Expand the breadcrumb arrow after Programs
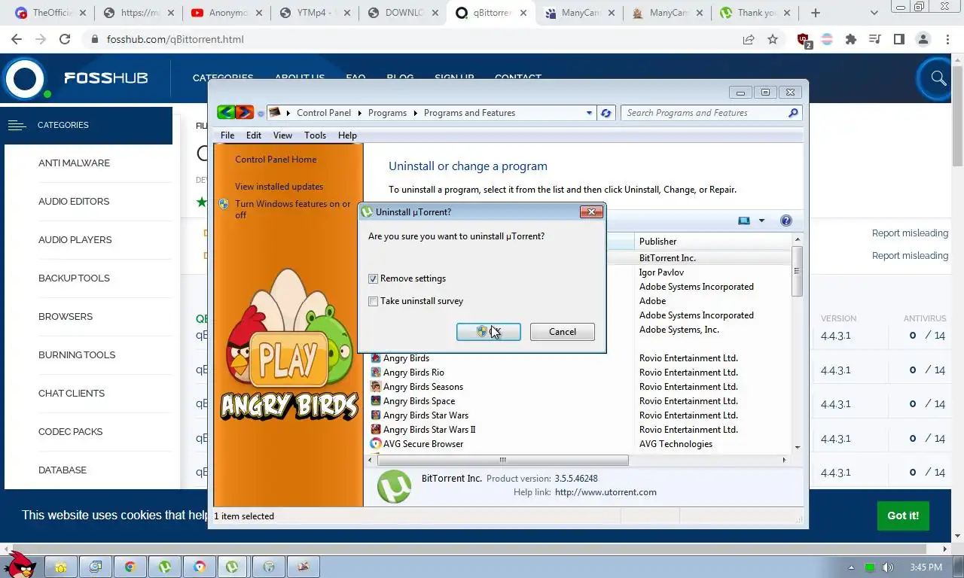 (415, 113)
